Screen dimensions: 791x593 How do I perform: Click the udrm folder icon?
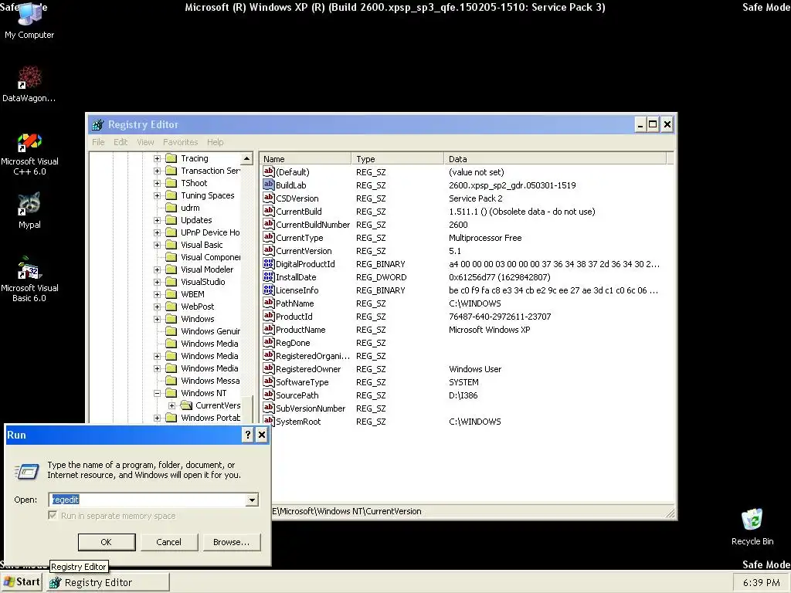pos(171,208)
